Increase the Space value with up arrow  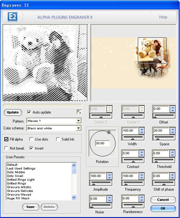click(x=172, y=129)
